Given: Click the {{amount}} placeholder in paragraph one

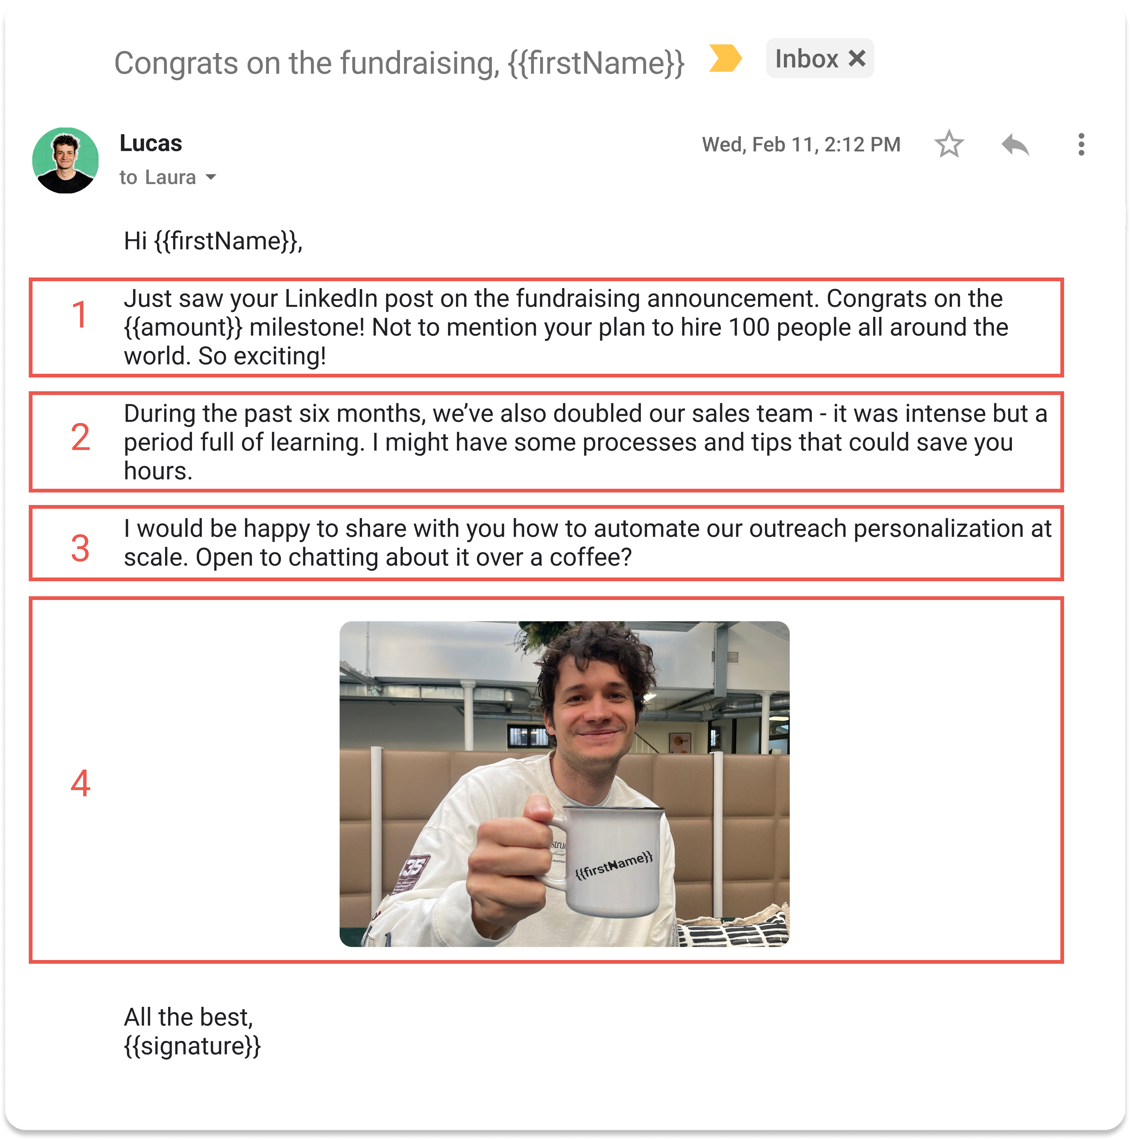Looking at the screenshot, I should click(183, 327).
